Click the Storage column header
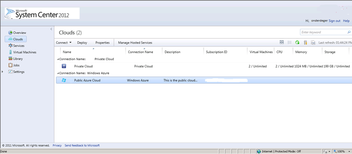 pos(330,52)
